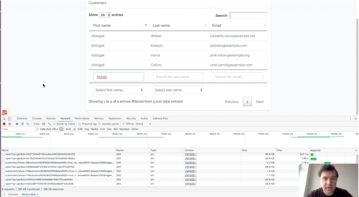Open the Performance tab in DevTools
The image size is (359, 197).
pyautogui.click(x=82, y=118)
